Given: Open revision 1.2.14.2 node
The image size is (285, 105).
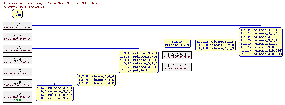Looking at the screenshot, I should pyautogui.click(x=177, y=67).
